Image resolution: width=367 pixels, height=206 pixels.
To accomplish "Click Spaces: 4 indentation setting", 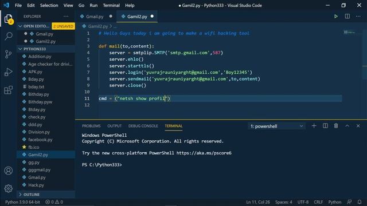I will pos(283,202).
